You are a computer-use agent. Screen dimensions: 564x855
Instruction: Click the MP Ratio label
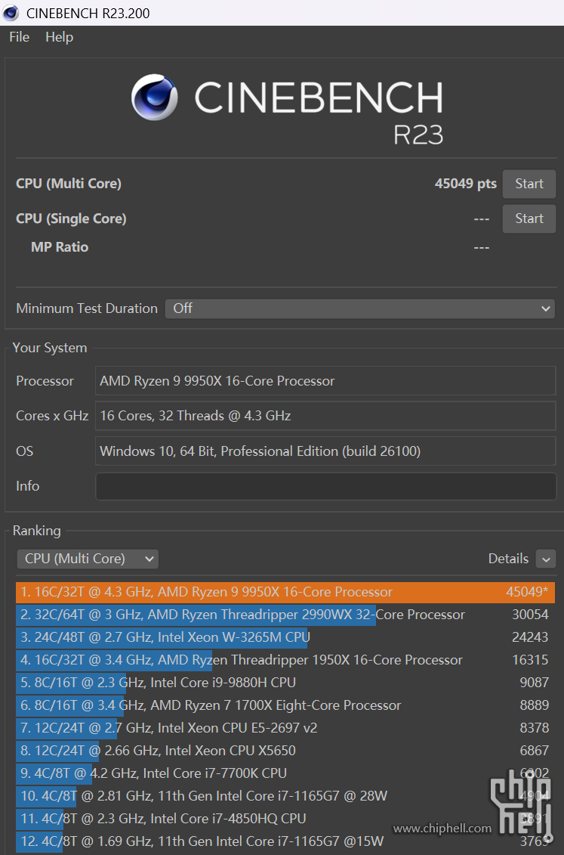(60, 247)
